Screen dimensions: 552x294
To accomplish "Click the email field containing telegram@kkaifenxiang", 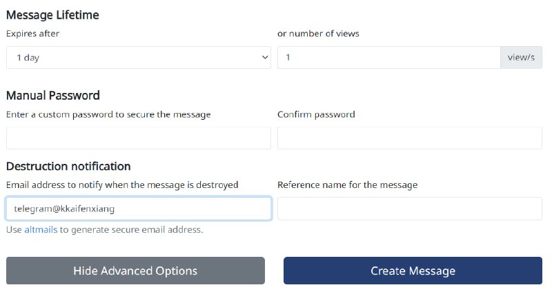I will pyautogui.click(x=138, y=209).
